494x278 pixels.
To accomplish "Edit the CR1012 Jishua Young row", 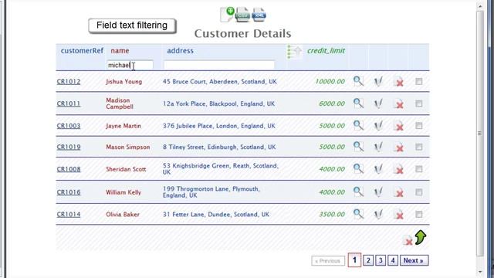I will coord(378,82).
